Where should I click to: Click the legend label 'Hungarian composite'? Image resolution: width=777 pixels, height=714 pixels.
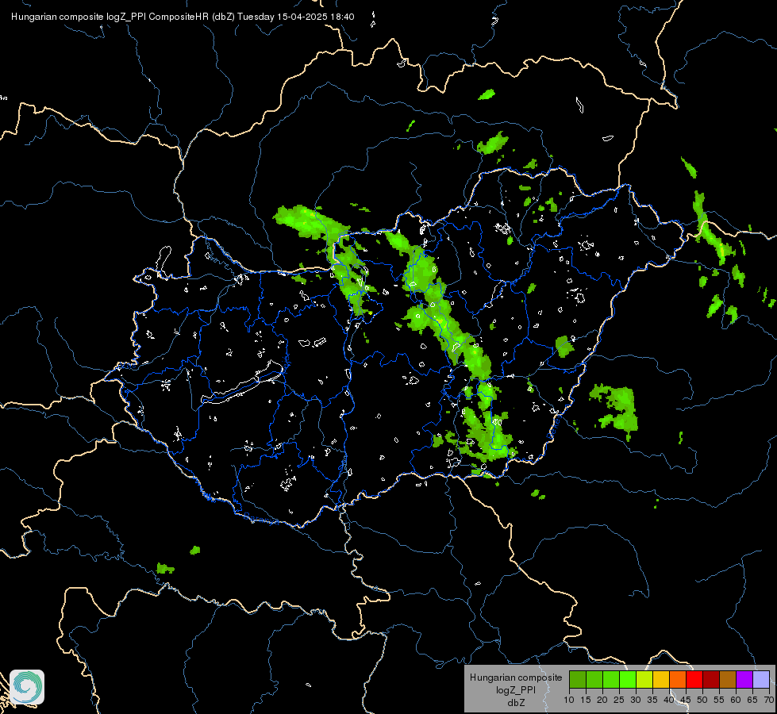[516, 678]
